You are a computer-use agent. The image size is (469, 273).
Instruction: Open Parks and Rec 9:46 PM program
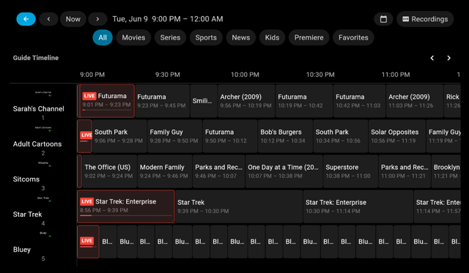pyautogui.click(x=218, y=171)
